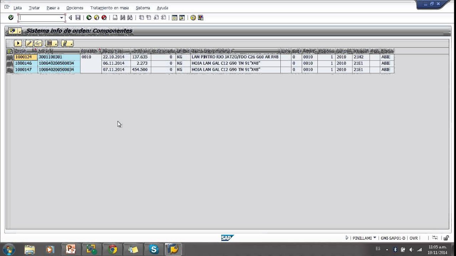Open Help via the yellow question mark
Viewport: 456px width, 256px height.
(x=193, y=17)
